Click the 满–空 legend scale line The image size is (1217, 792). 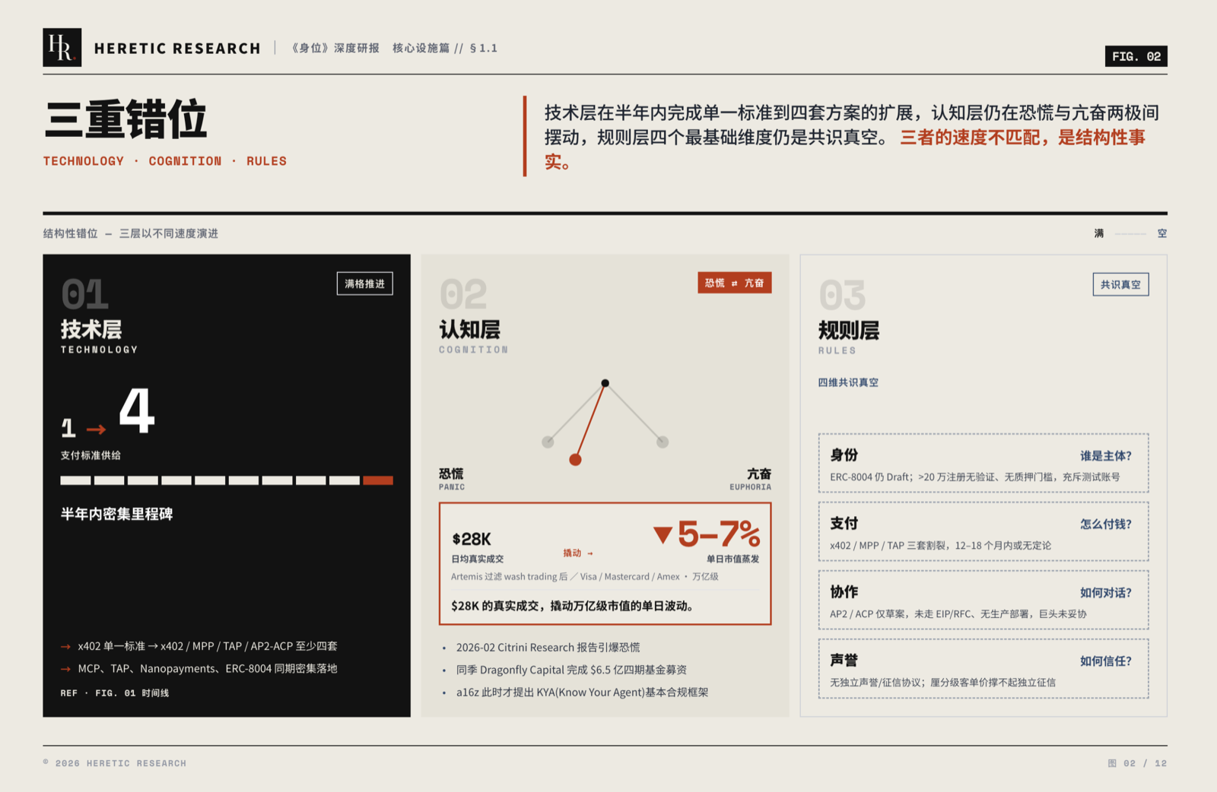coord(1130,234)
